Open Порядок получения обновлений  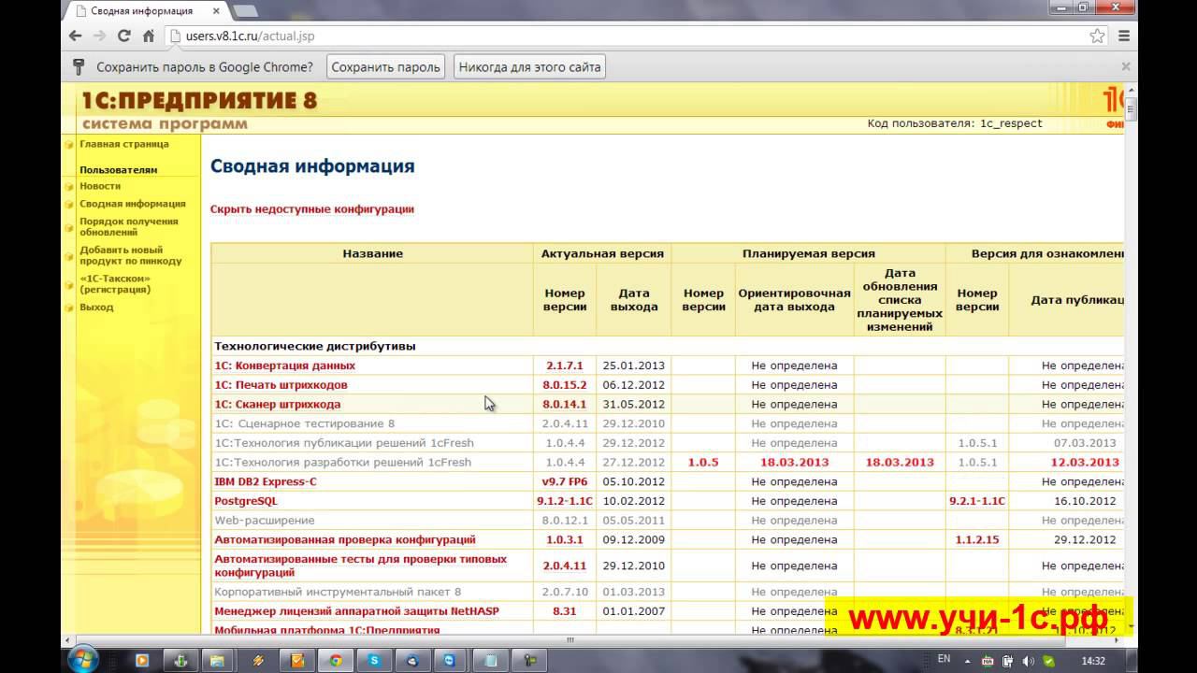pos(129,227)
